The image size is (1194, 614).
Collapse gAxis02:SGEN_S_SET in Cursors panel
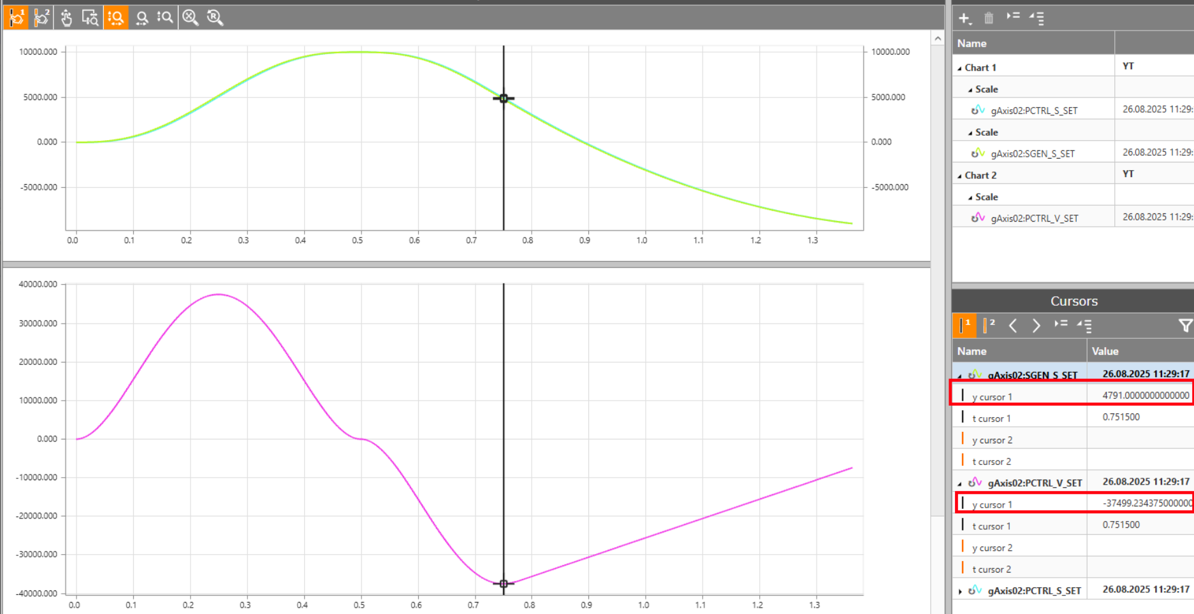pyautogui.click(x=960, y=376)
